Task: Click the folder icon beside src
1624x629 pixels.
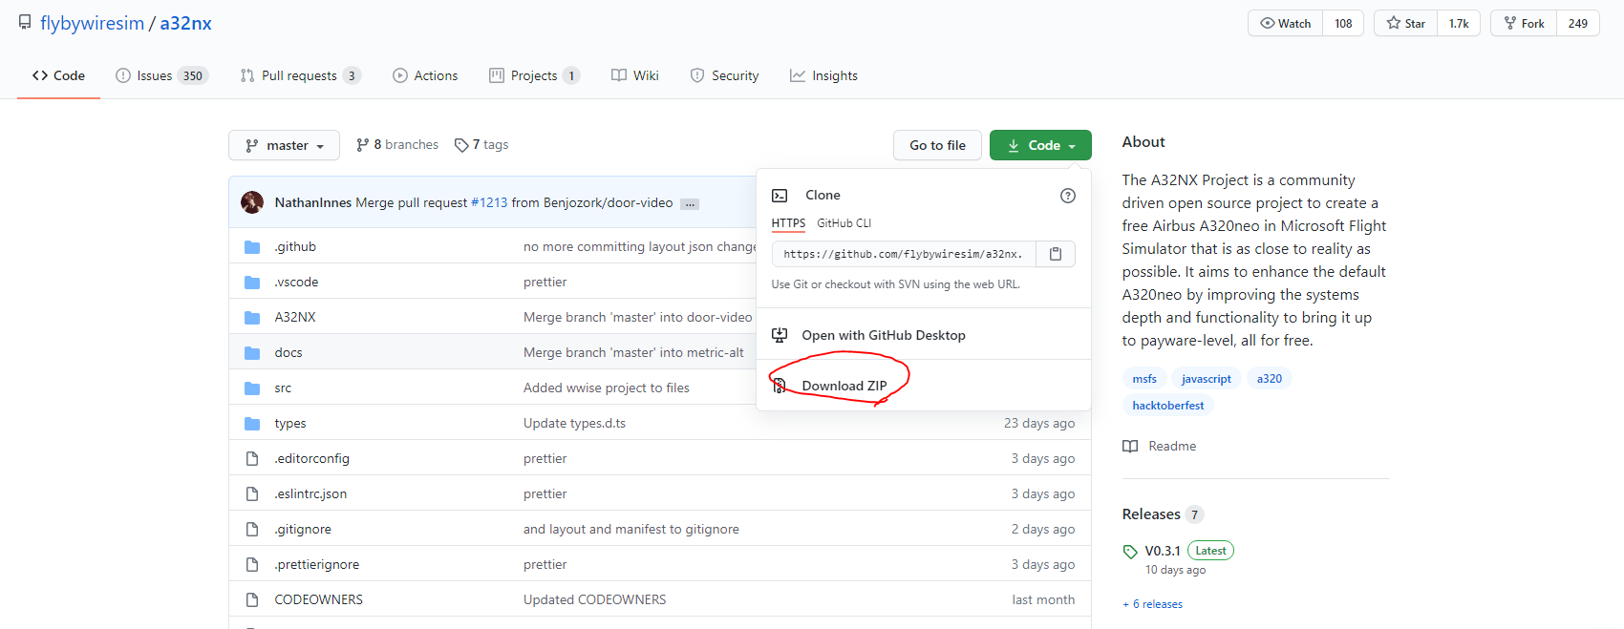Action: pyautogui.click(x=252, y=388)
